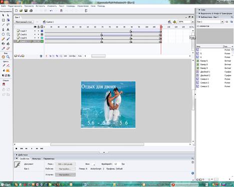Click the Edit Symbols icon
Image resolution: width=234 pixels, height=187 pixels.
pos(174,22)
